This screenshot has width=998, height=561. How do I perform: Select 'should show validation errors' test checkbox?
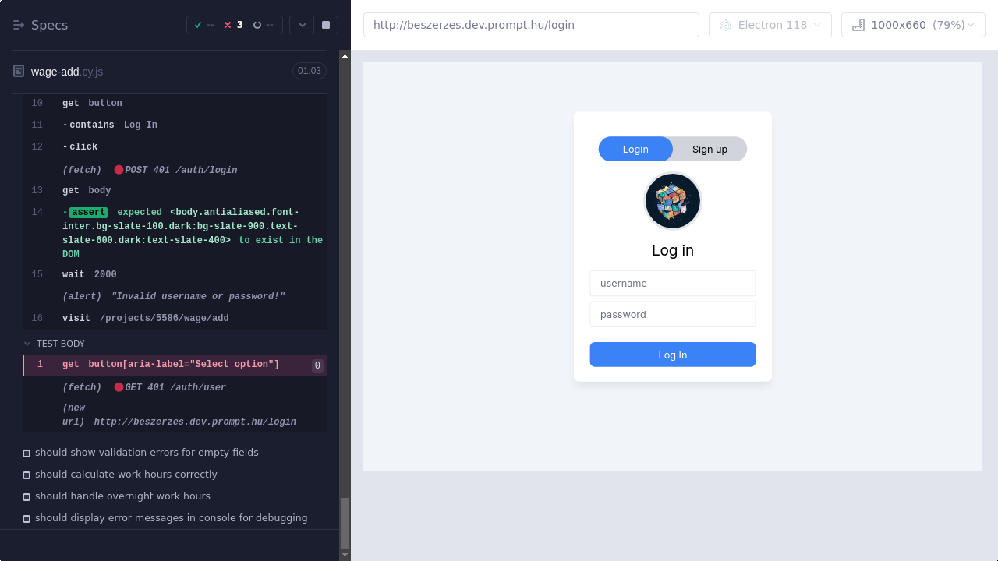point(27,453)
